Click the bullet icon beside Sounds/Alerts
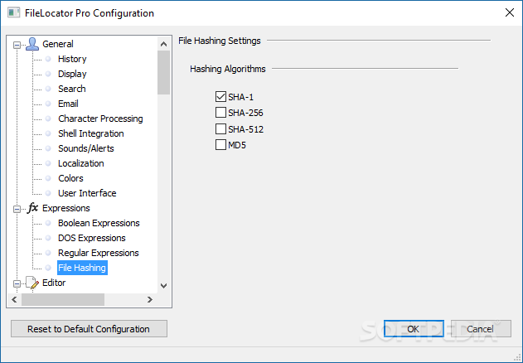 48,148
